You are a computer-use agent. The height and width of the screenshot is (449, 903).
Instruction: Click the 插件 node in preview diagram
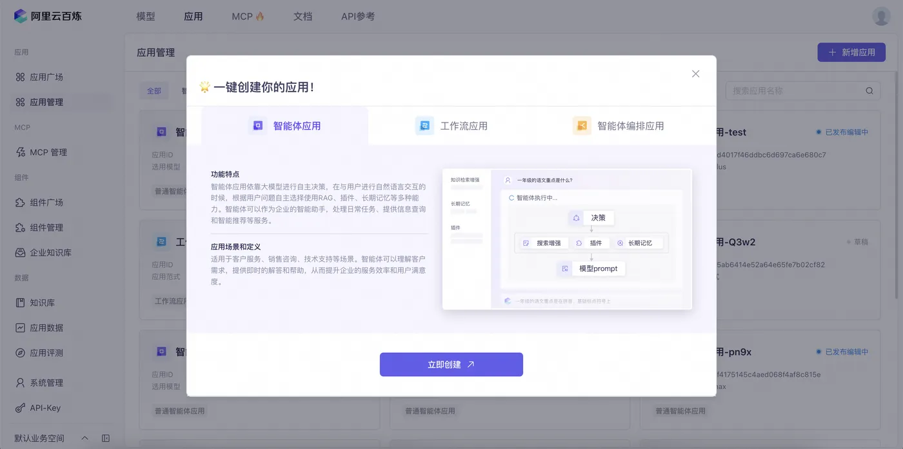click(x=590, y=243)
